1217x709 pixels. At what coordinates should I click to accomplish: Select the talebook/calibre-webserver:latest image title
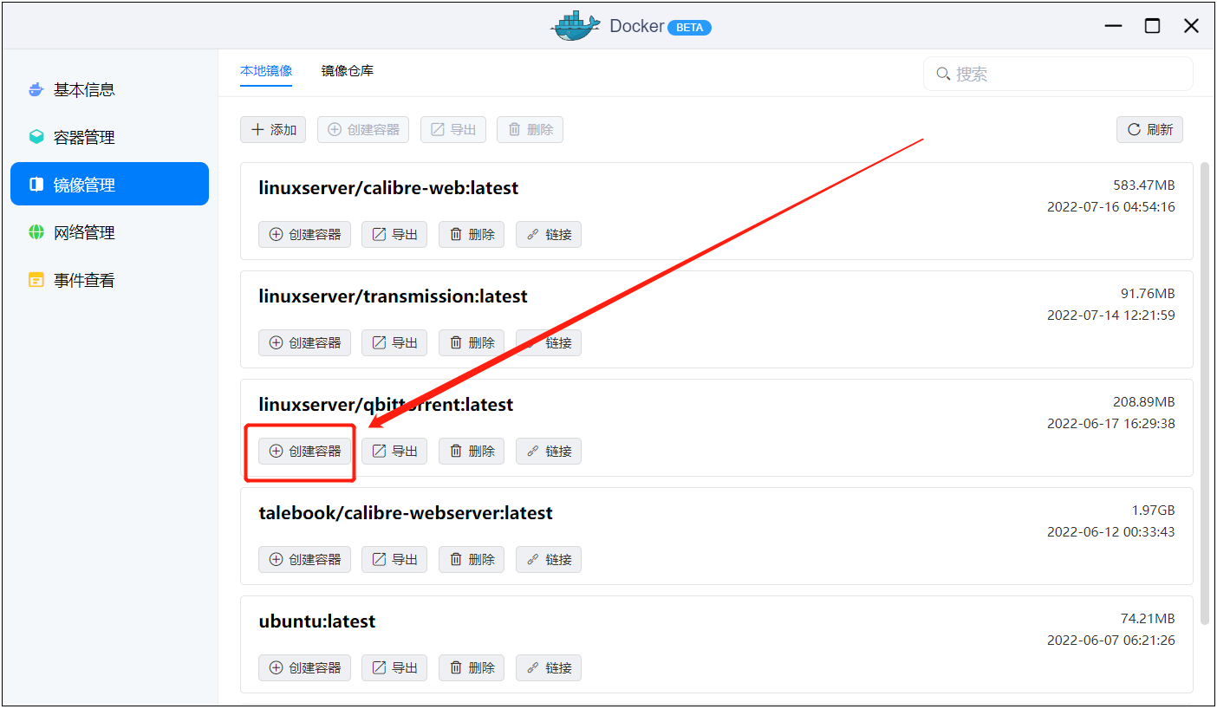pos(406,513)
